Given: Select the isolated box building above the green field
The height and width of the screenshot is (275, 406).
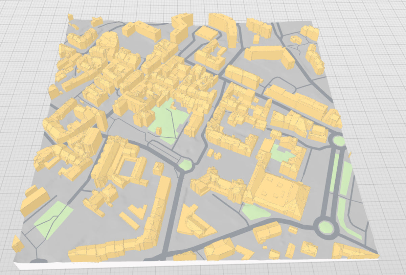Looking at the screenshot, I should tap(35, 200).
